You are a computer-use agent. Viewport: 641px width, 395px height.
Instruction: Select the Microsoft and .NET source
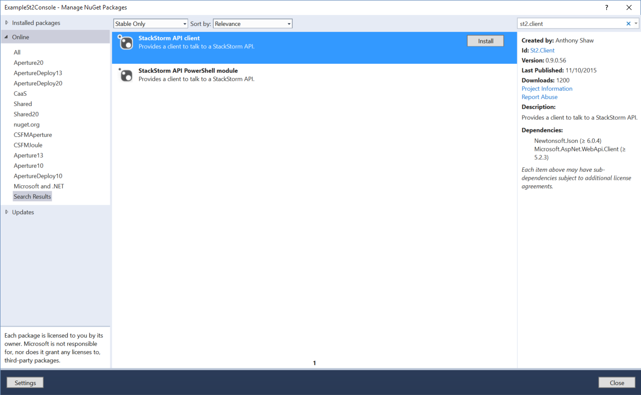coord(39,186)
